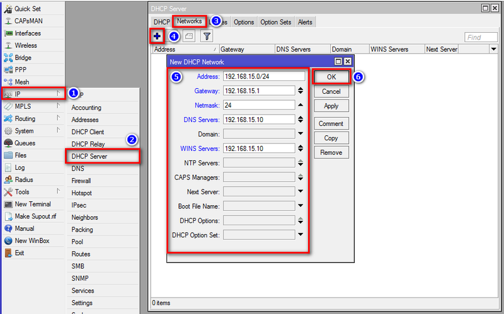Click the Gateway address input field
504x314 pixels.
(x=258, y=91)
